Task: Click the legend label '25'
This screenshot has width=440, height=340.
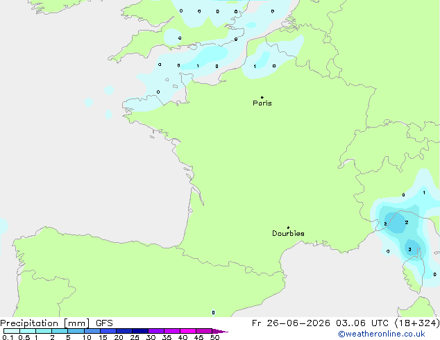Action: pos(135,337)
